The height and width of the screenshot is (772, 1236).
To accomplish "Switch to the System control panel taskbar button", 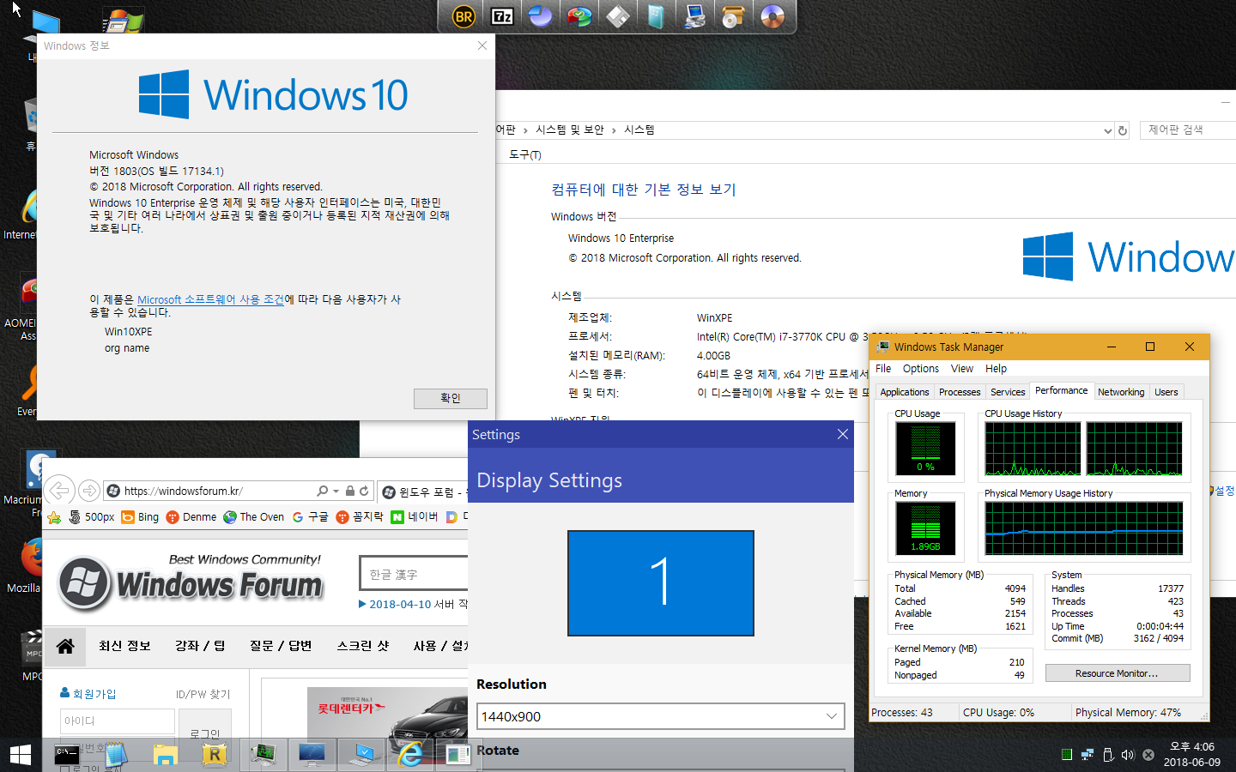I will pyautogui.click(x=361, y=754).
